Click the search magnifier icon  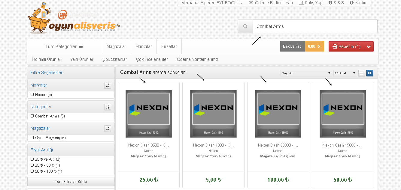[245, 26]
